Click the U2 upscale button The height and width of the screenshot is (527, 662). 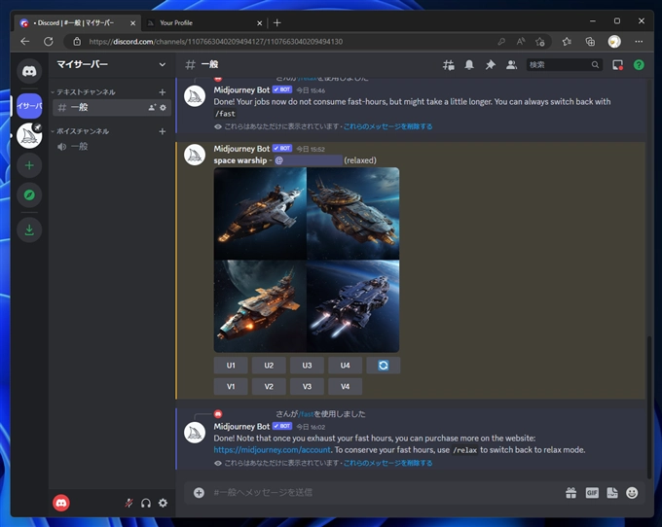pos(269,365)
